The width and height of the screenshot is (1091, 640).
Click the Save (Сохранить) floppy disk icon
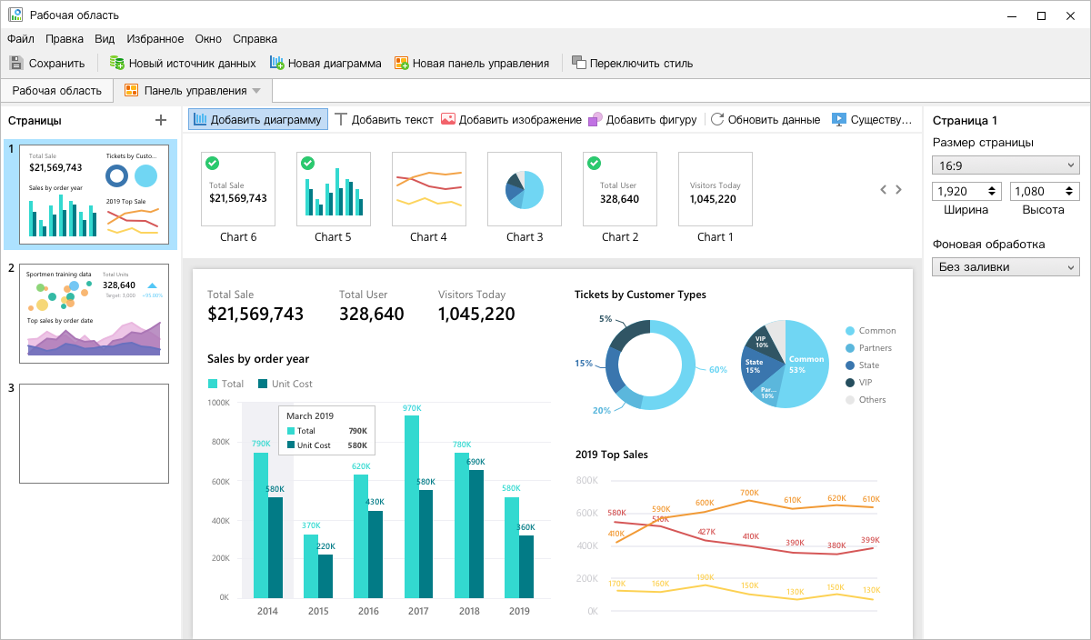(x=16, y=63)
